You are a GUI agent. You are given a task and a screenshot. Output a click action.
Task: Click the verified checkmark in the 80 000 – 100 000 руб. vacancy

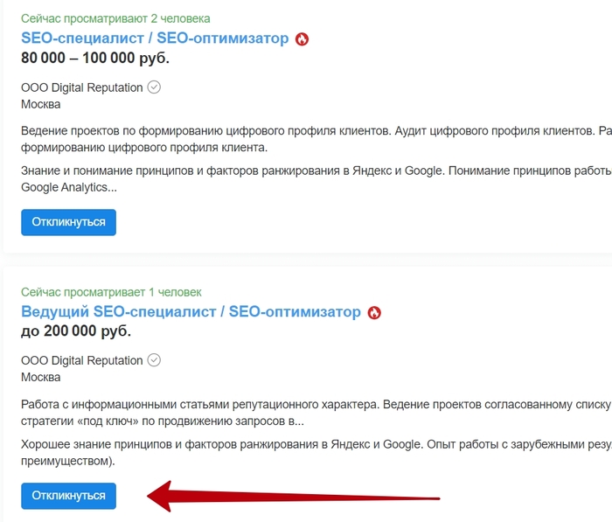[x=154, y=87]
